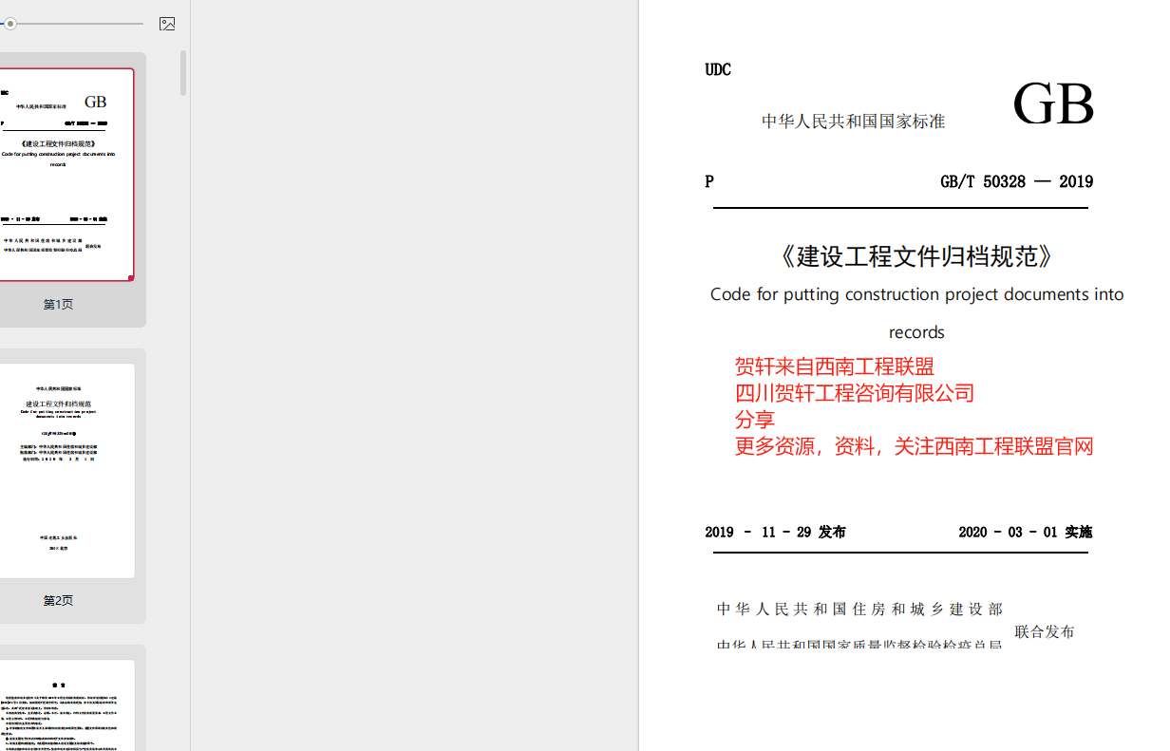Click the implementation date 2020 - 03 - 01 实施
Image resolution: width=1170 pixels, height=751 pixels.
[x=1025, y=533]
